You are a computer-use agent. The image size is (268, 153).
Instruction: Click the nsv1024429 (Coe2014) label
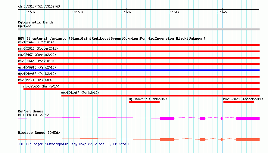point(36,42)
